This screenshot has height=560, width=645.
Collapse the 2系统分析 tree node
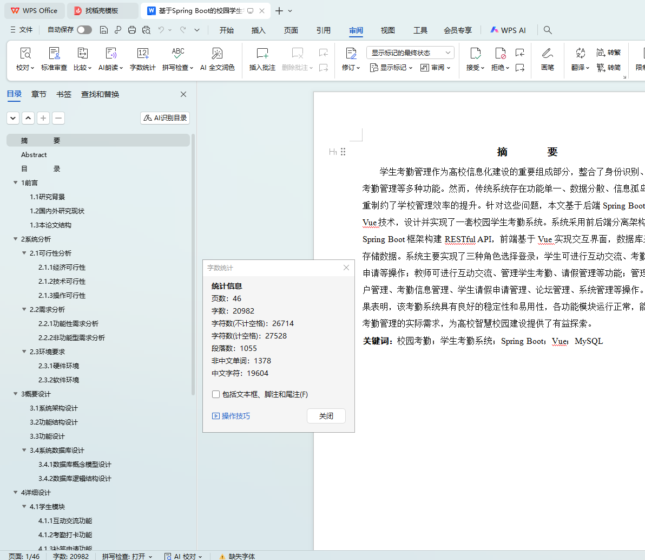click(16, 239)
